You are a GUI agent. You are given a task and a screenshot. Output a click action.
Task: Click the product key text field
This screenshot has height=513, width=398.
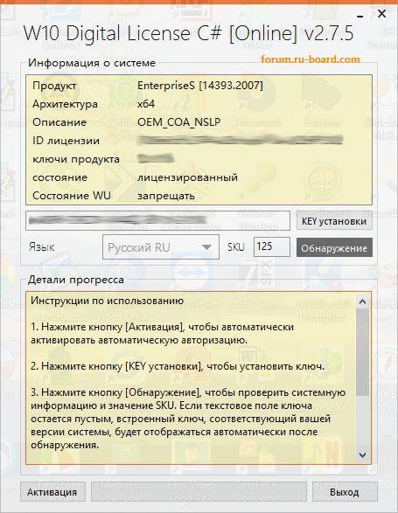point(157,220)
